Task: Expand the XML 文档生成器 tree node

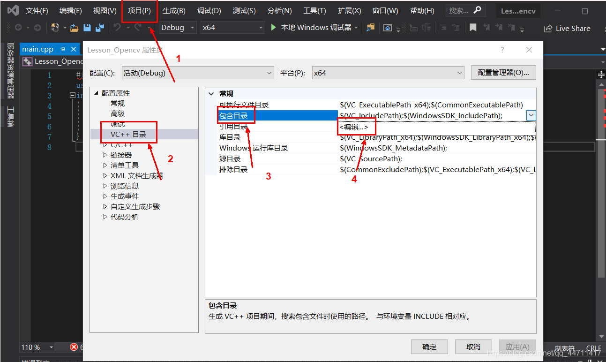Action: [105, 176]
